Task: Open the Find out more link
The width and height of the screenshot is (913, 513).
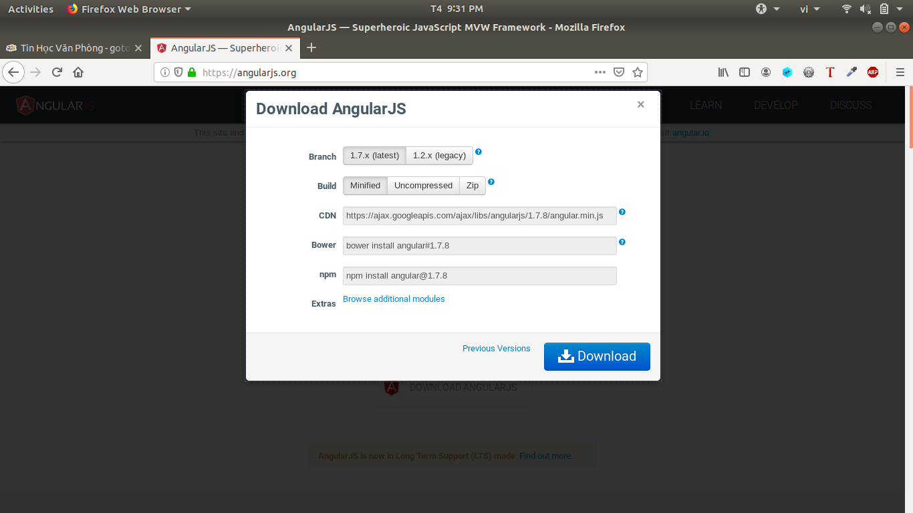Action: (x=545, y=456)
